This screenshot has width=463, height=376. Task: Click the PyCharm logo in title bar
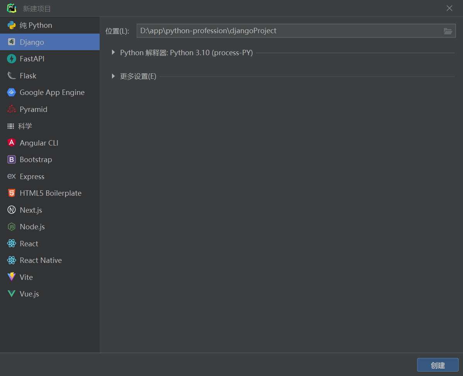tap(12, 8)
